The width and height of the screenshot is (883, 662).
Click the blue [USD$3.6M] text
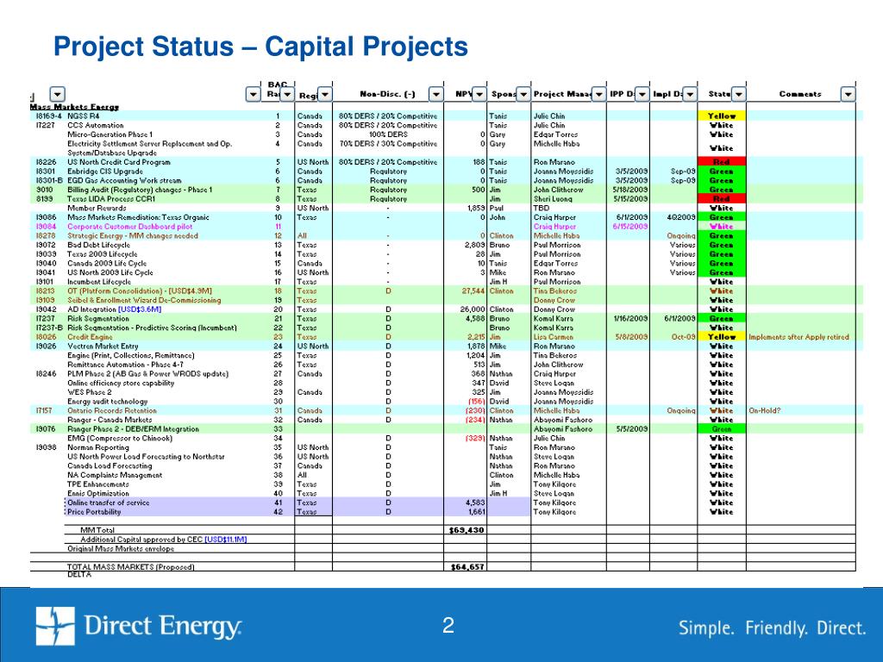[x=140, y=309]
